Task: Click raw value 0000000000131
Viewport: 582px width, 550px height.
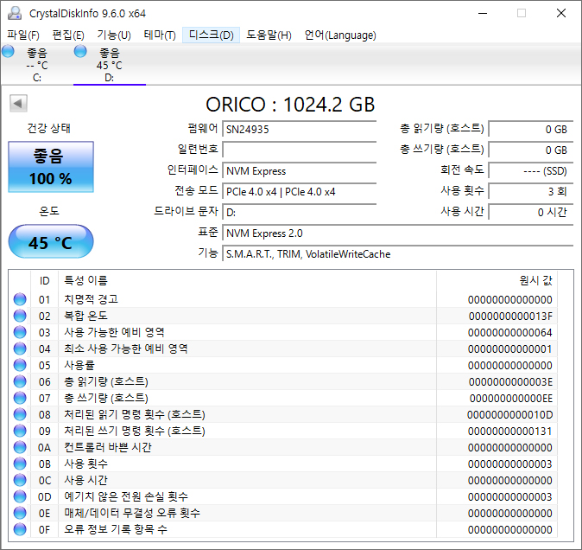Action: [x=510, y=431]
